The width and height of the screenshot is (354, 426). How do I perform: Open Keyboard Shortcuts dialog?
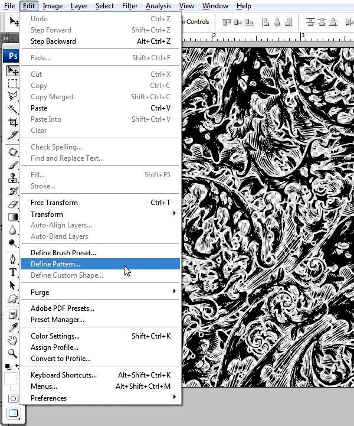(100, 375)
